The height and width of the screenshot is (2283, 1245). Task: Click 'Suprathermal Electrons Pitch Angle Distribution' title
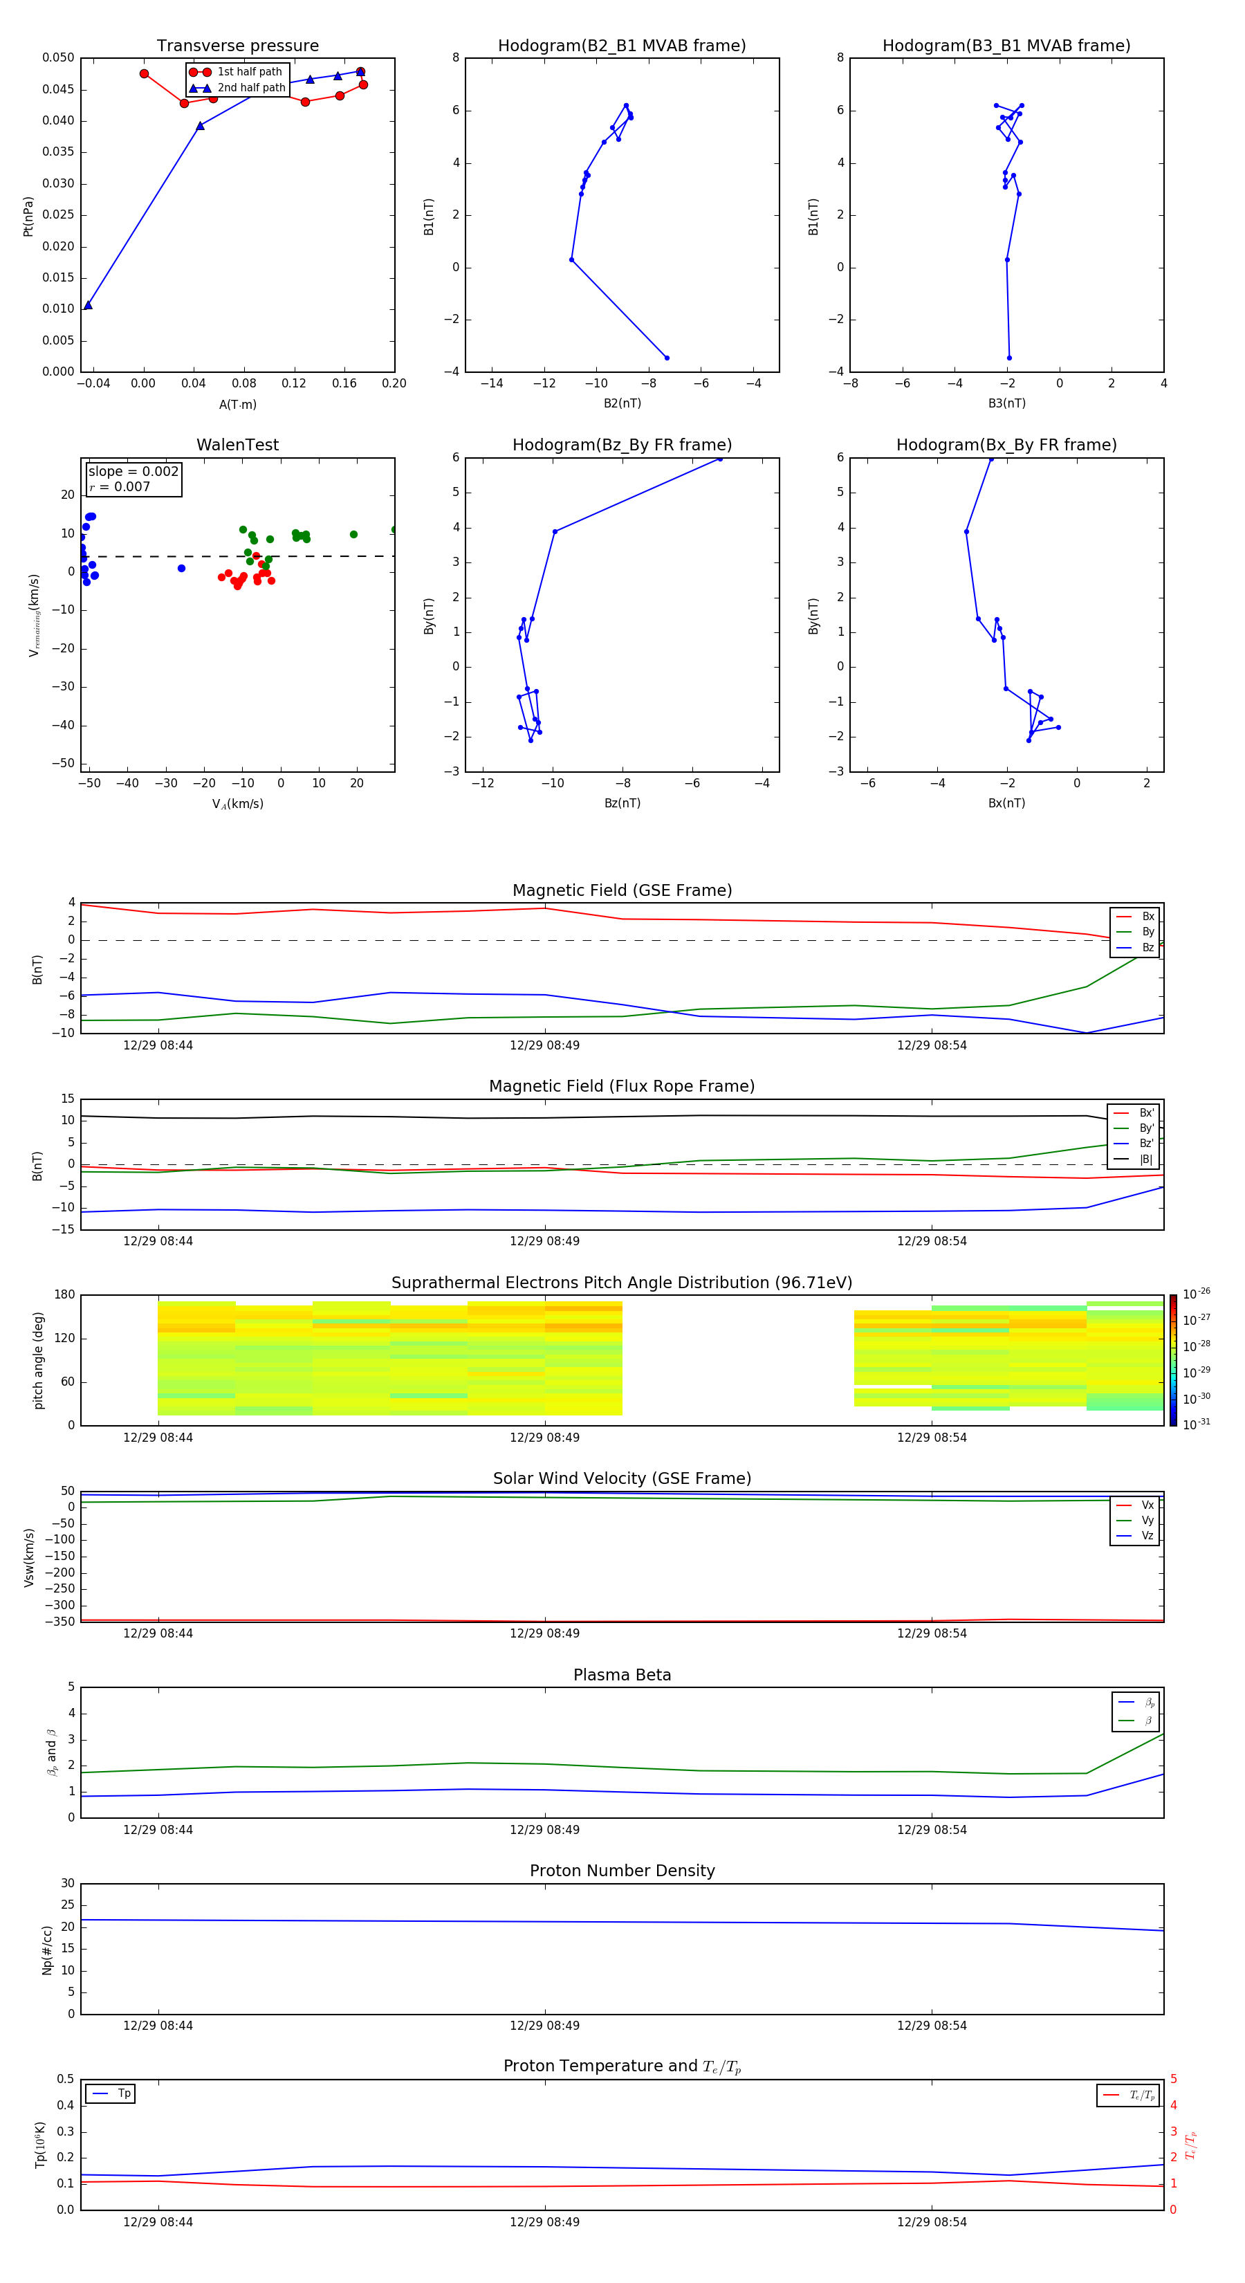[622, 1283]
